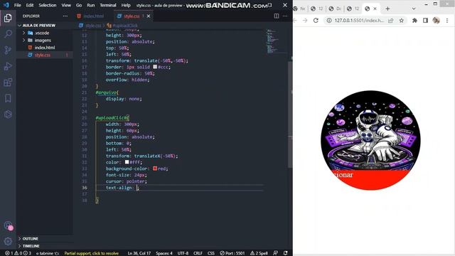The width and height of the screenshot is (455, 256).
Task: Click the browser address bar URL
Action: 359,21
